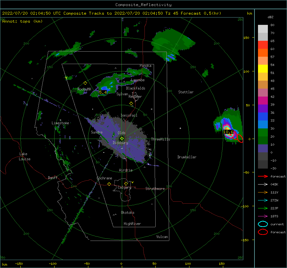Click the Didsbury label
The width and height of the screenshot is (287, 268).
coord(120,143)
